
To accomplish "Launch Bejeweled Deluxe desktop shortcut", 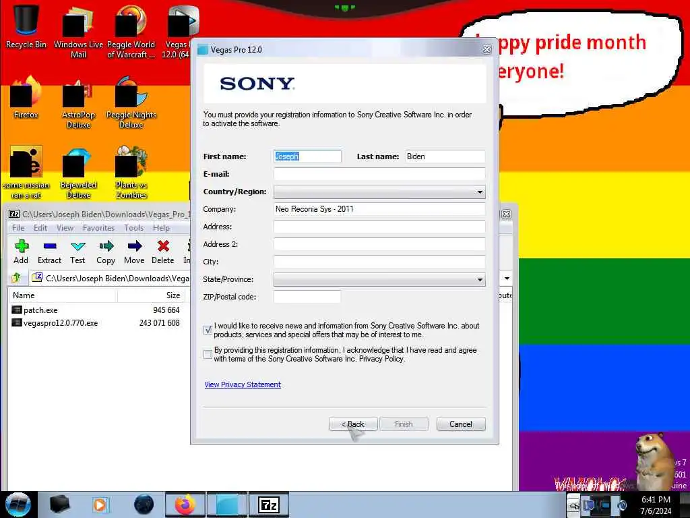I will click(x=78, y=173).
